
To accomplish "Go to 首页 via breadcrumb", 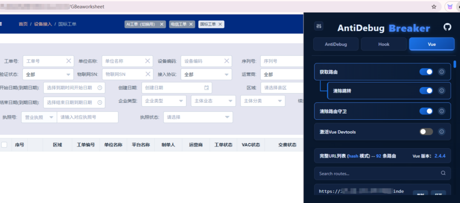I will [23, 24].
